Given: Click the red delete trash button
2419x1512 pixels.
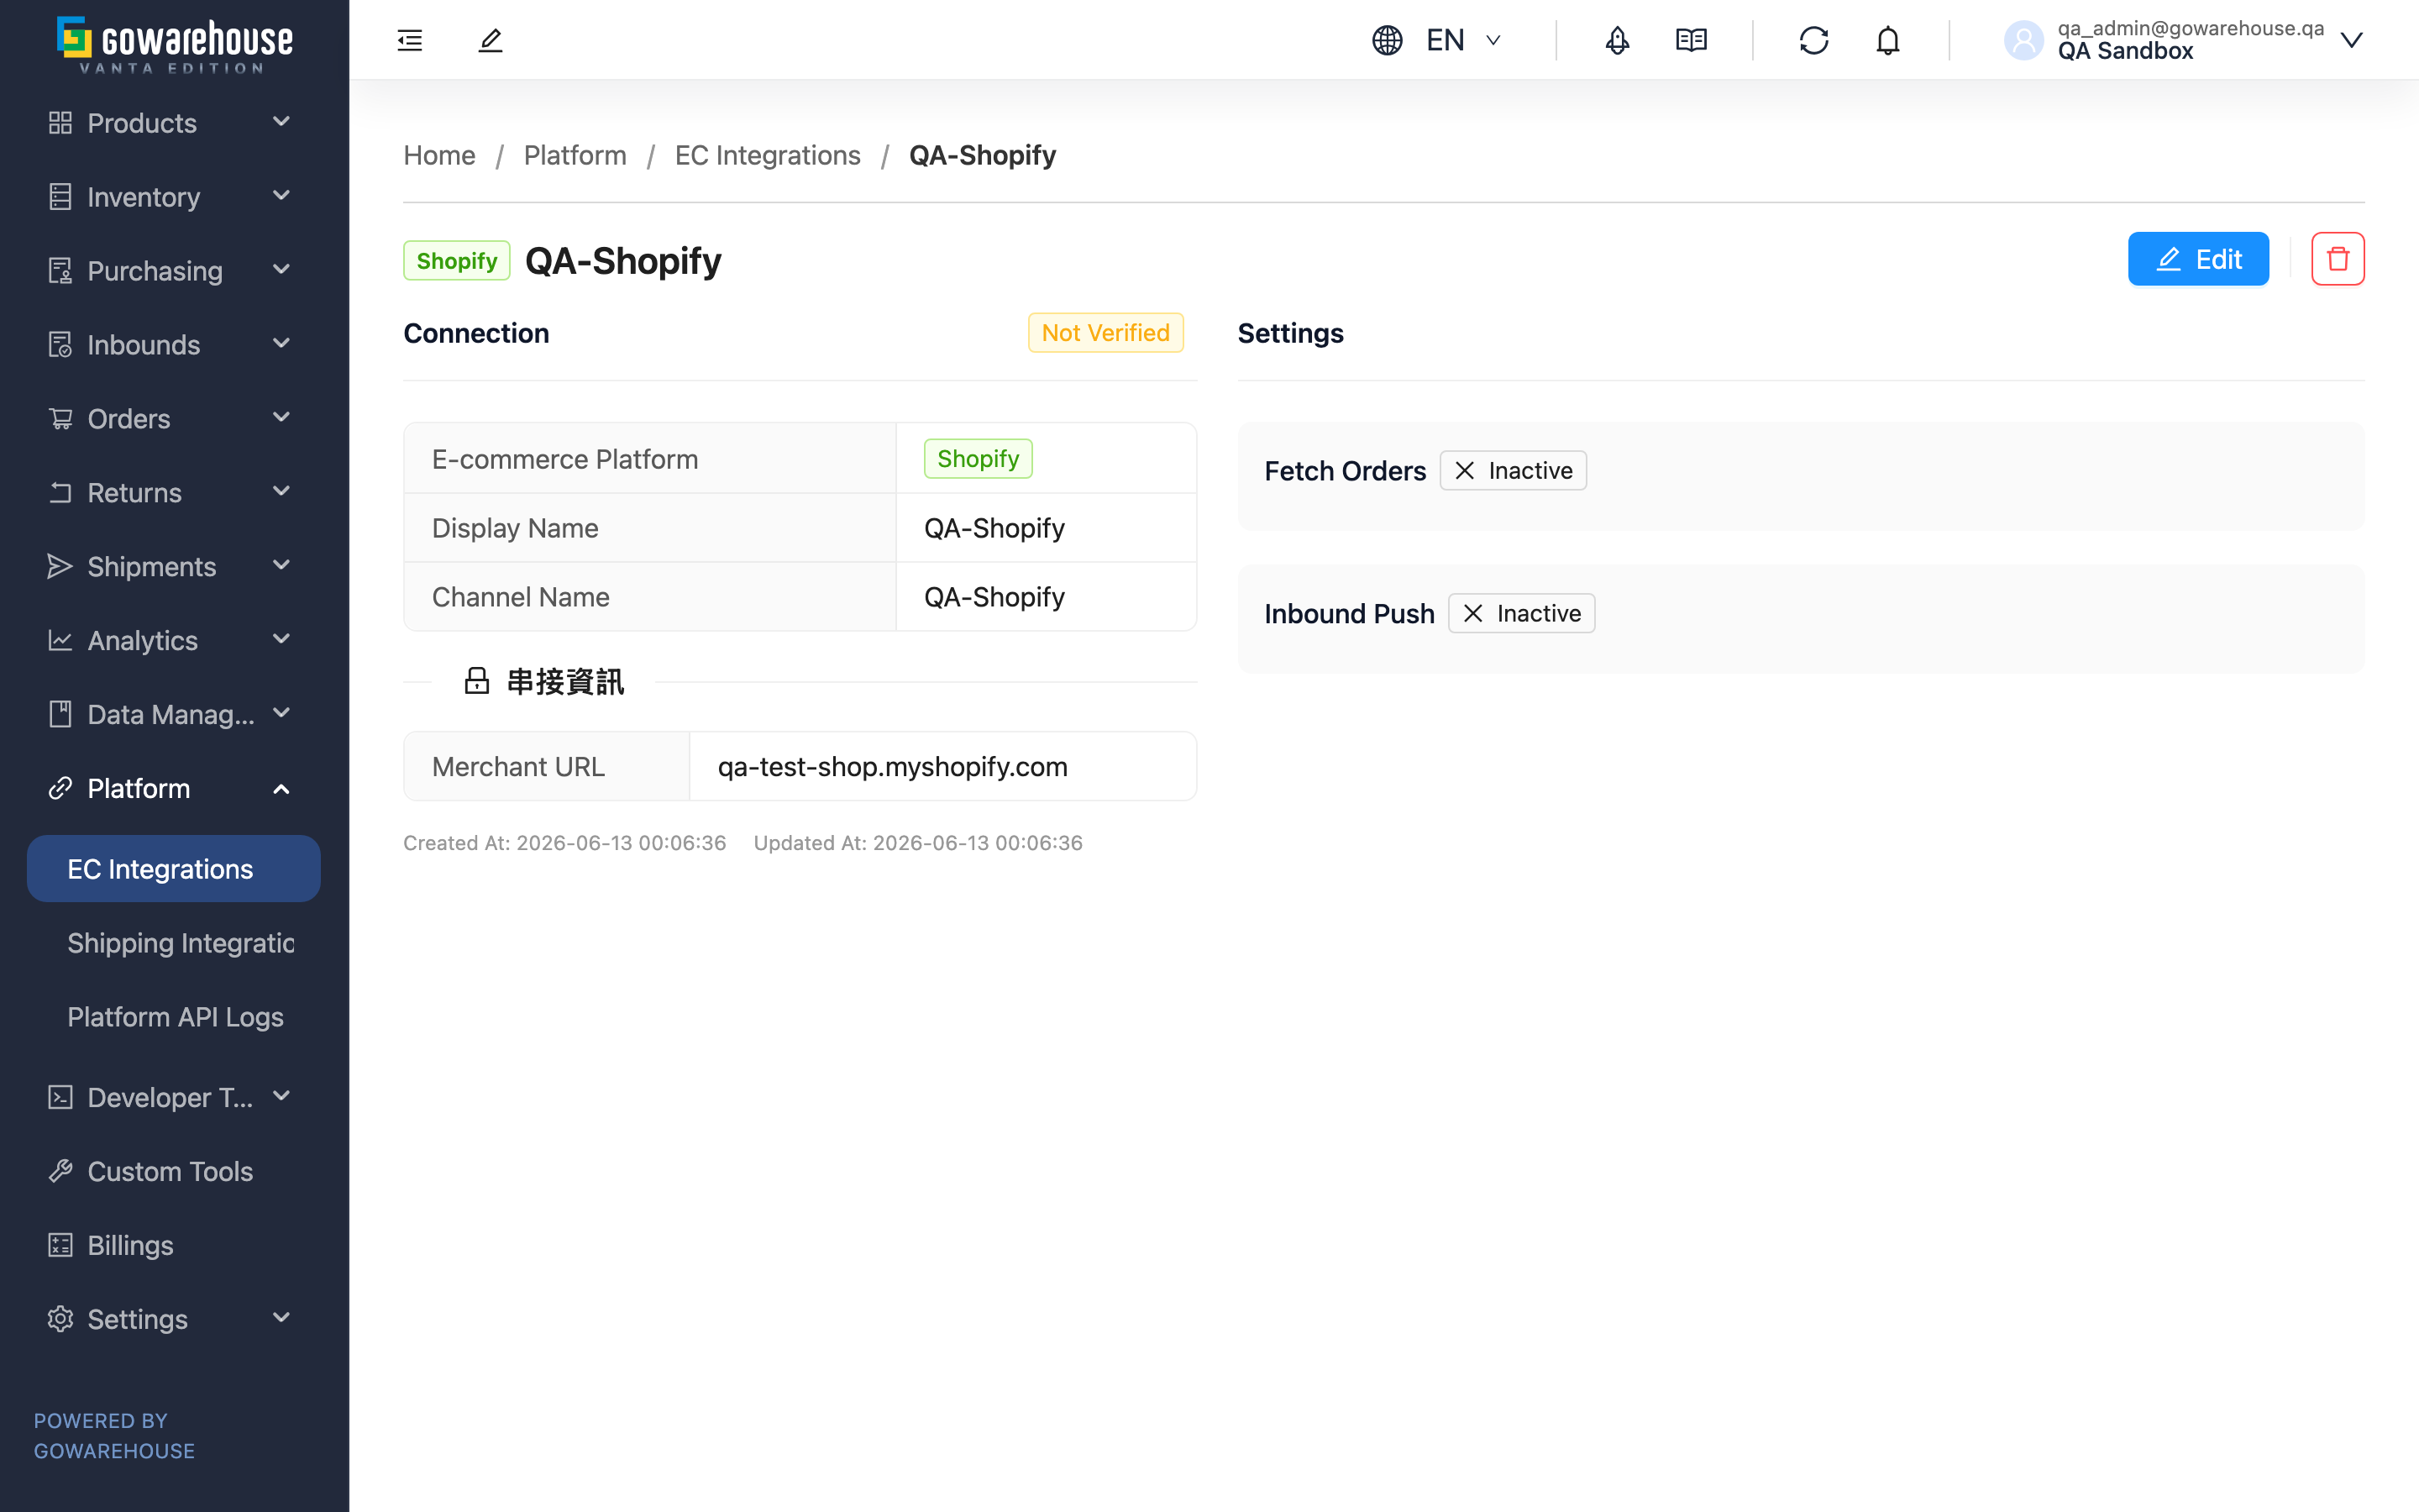Looking at the screenshot, I should click(2338, 259).
